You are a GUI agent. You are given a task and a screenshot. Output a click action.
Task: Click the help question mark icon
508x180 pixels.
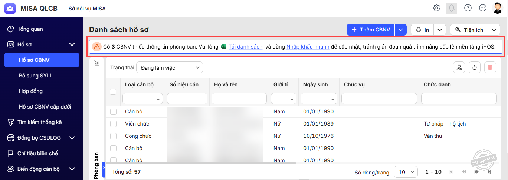pyautogui.click(x=468, y=8)
